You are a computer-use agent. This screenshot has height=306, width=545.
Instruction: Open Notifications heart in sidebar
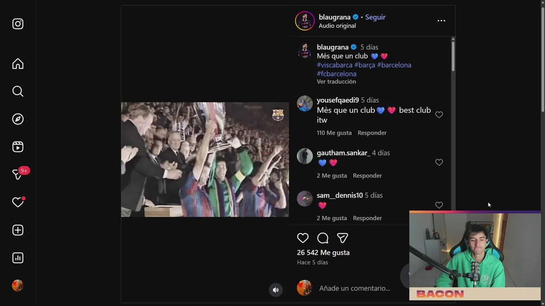click(18, 202)
